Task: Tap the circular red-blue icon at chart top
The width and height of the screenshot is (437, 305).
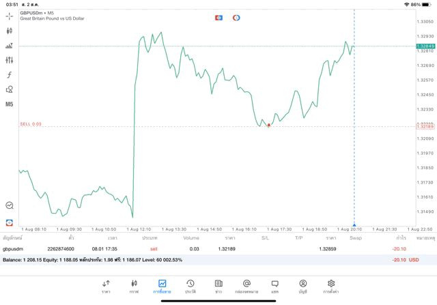Action: click(236, 17)
